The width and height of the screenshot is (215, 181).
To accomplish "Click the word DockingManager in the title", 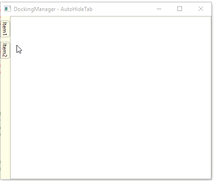I will tap(35, 9).
